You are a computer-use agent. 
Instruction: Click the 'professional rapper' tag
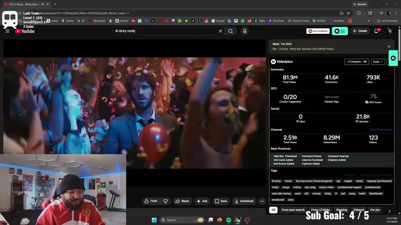coord(349,187)
